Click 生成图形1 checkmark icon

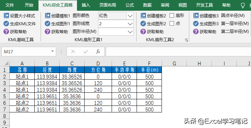pos(47,24)
